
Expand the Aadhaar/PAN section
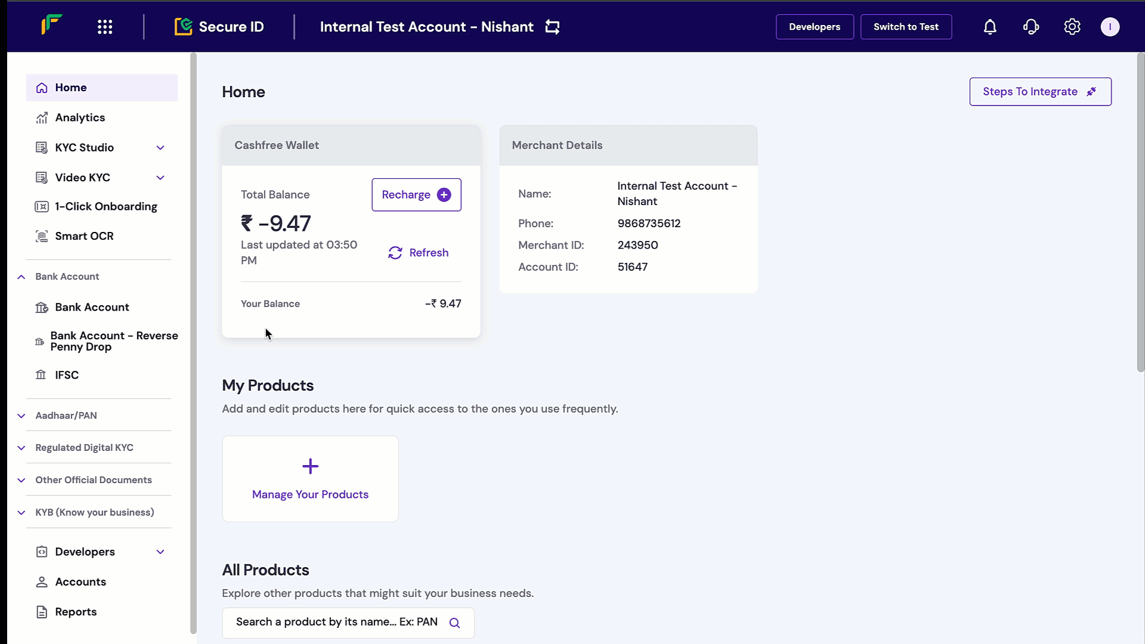click(x=21, y=416)
